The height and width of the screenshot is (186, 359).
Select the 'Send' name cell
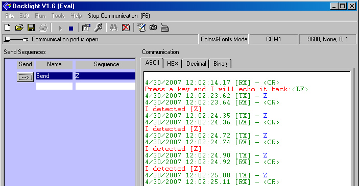tap(54, 76)
